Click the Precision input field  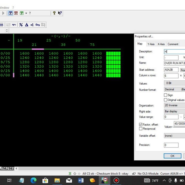pos(171,145)
